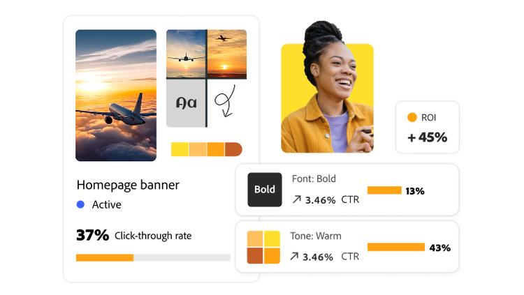Click the warm tone four-square palette icon
Screen dimensions: 524x295
263,247
